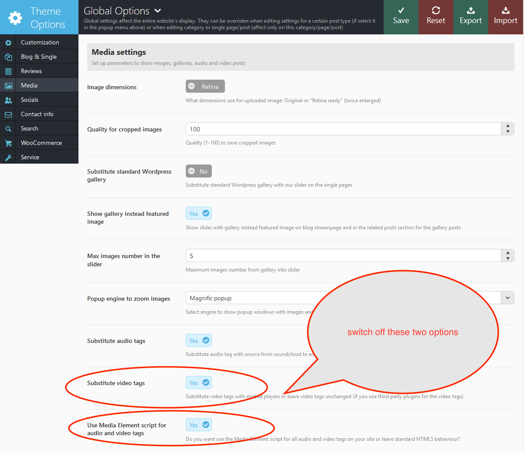Screen dimensions: 524x453
Task: Click the Socials people icon
Action: [8, 100]
